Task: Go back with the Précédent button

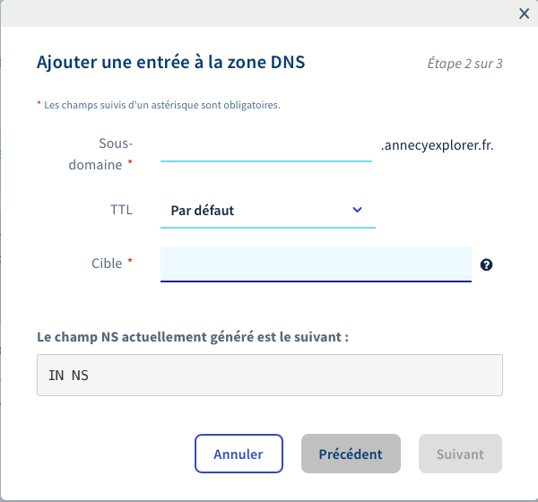Action: 351,454
